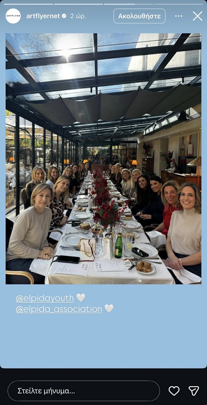Tap the artflyernet username

click(x=43, y=16)
